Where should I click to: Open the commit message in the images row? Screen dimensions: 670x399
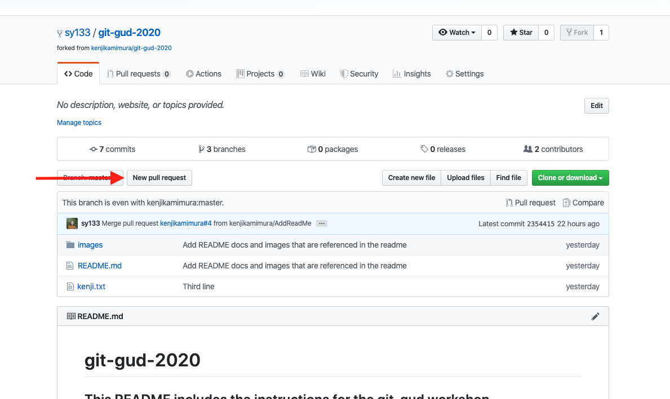pos(294,245)
